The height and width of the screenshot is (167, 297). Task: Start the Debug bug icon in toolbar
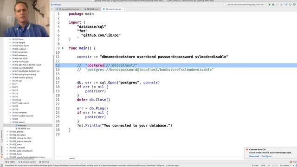(273, 5)
